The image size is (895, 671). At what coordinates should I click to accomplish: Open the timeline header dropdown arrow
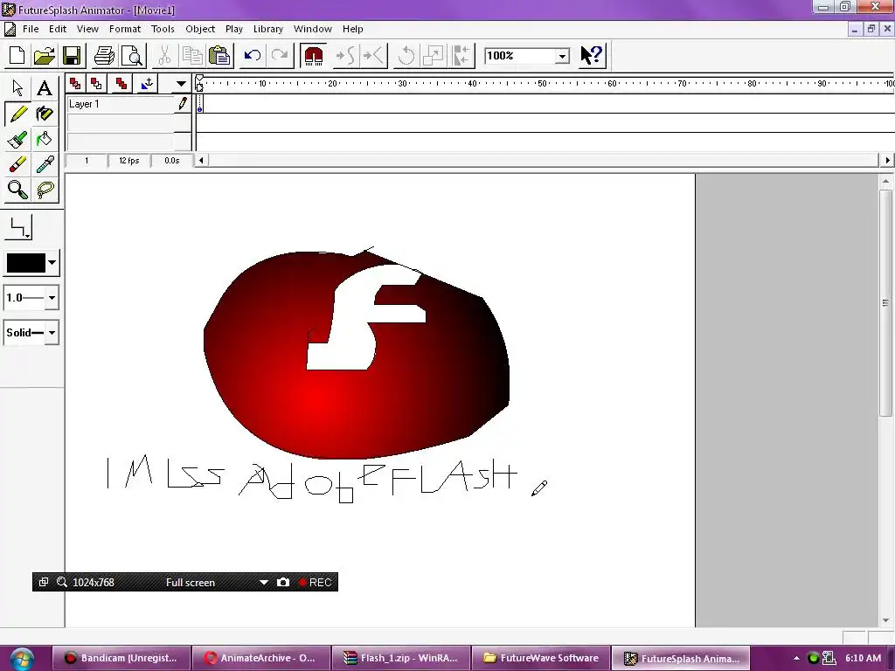[181, 84]
